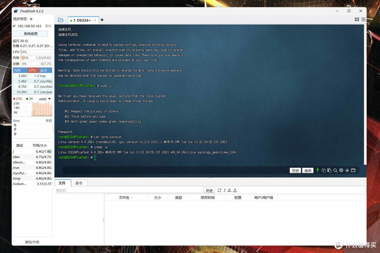
Task: Toggle terminal history panel via 历史 button
Action: [295, 170]
